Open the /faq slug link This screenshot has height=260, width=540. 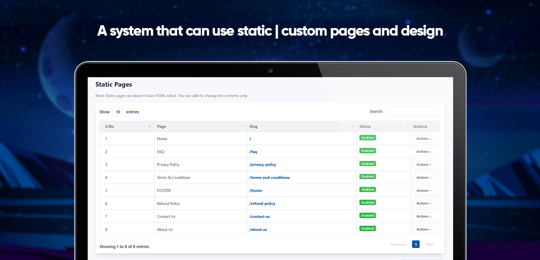click(253, 152)
